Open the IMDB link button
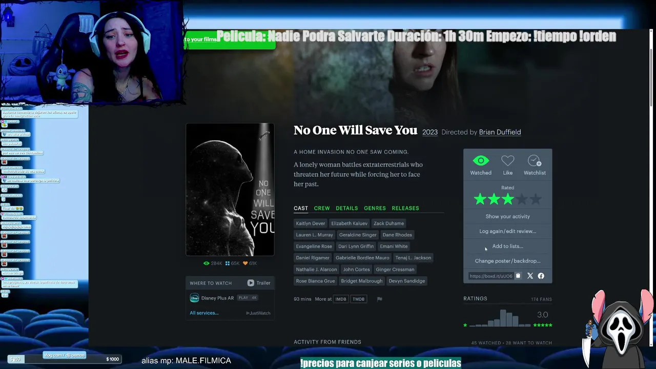656x369 pixels. tap(341, 299)
